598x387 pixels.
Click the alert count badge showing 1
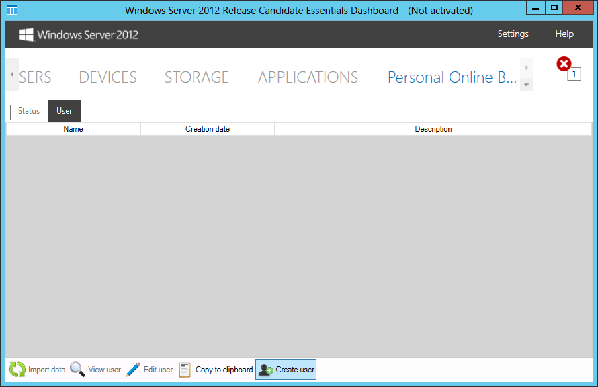[574, 74]
